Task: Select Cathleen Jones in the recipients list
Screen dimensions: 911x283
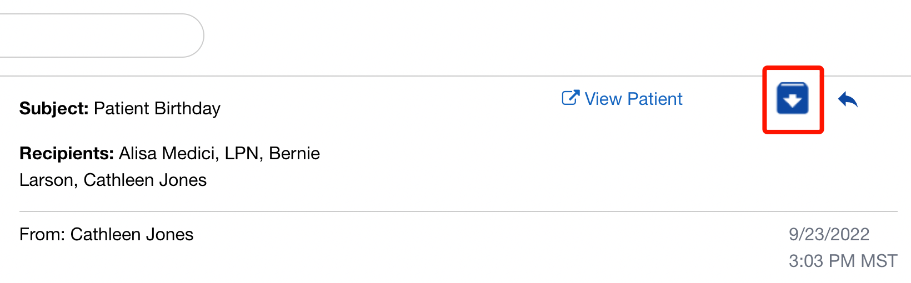Action: pyautogui.click(x=145, y=180)
